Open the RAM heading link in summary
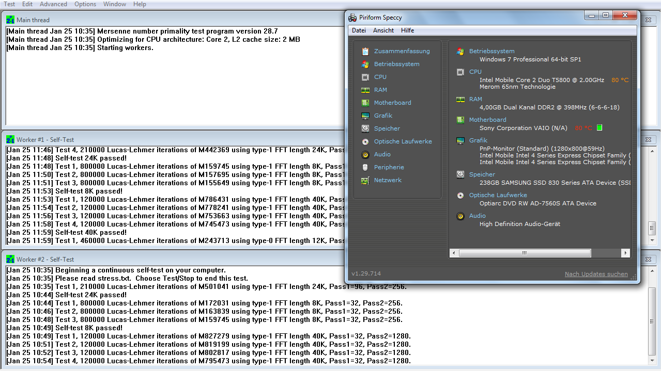The height and width of the screenshot is (371, 661). point(475,99)
